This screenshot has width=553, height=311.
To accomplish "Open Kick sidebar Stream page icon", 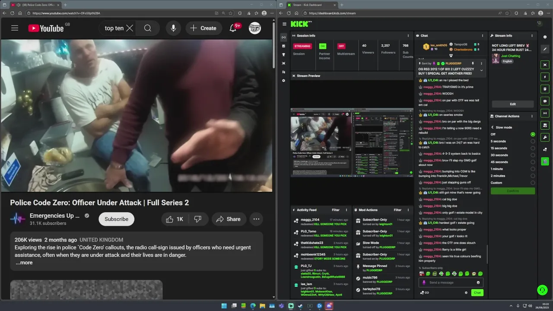I will (x=283, y=38).
